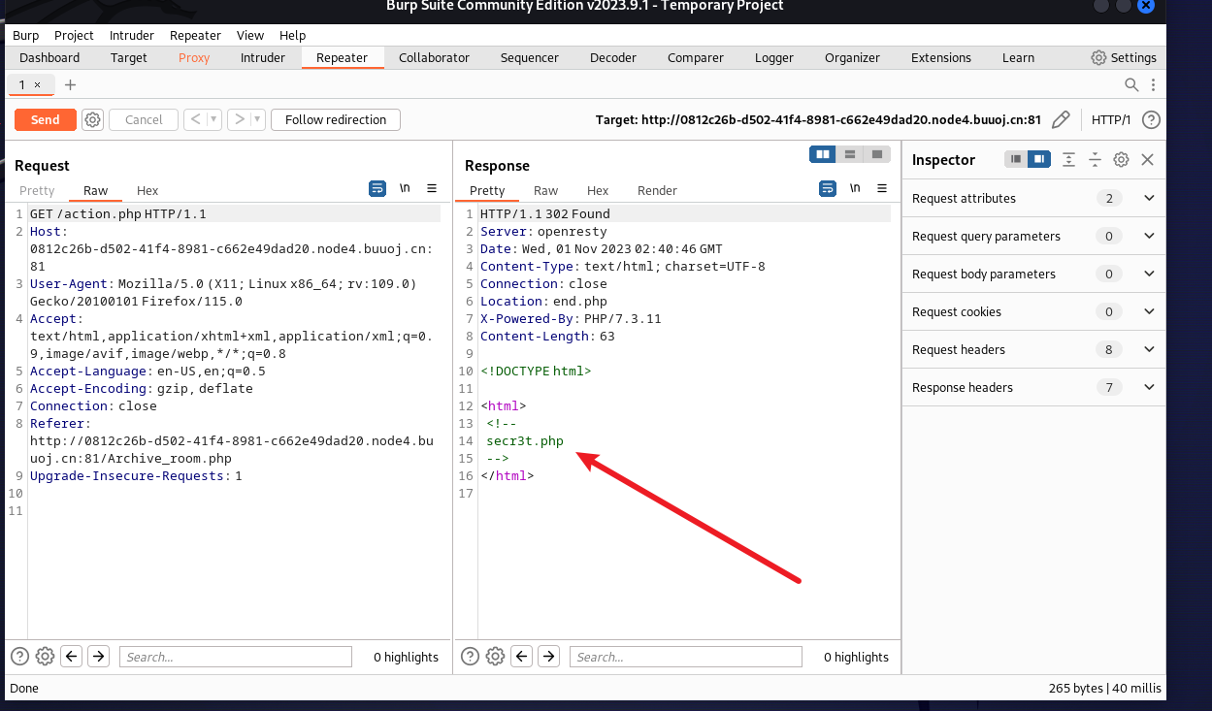
Task: Go back to previous request in history
Action: point(193,119)
